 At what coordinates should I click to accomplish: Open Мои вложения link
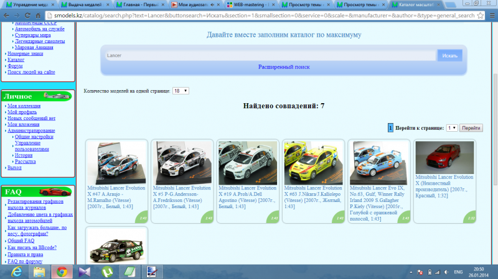tap(23, 124)
